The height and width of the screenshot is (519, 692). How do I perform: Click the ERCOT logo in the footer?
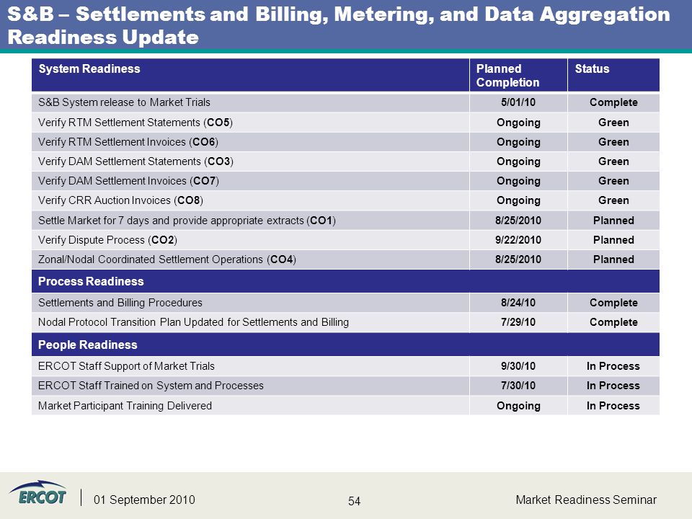[x=38, y=493]
